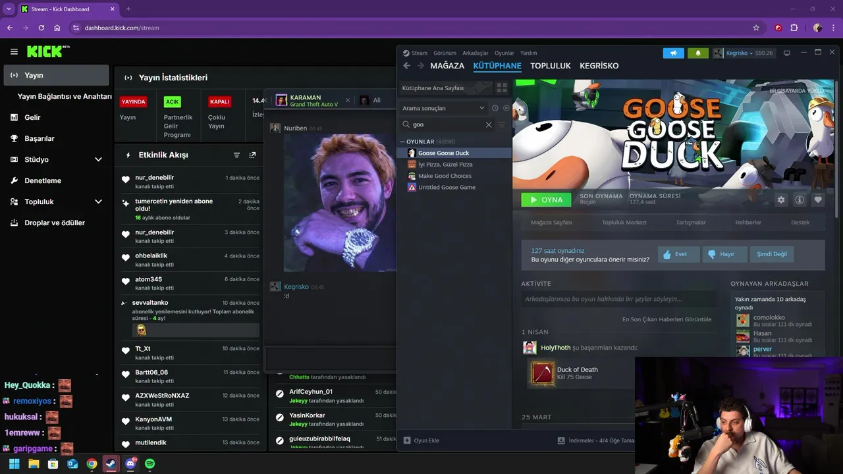The width and height of the screenshot is (843, 474).
Task: Open Rehberler game link
Action: 748,223
